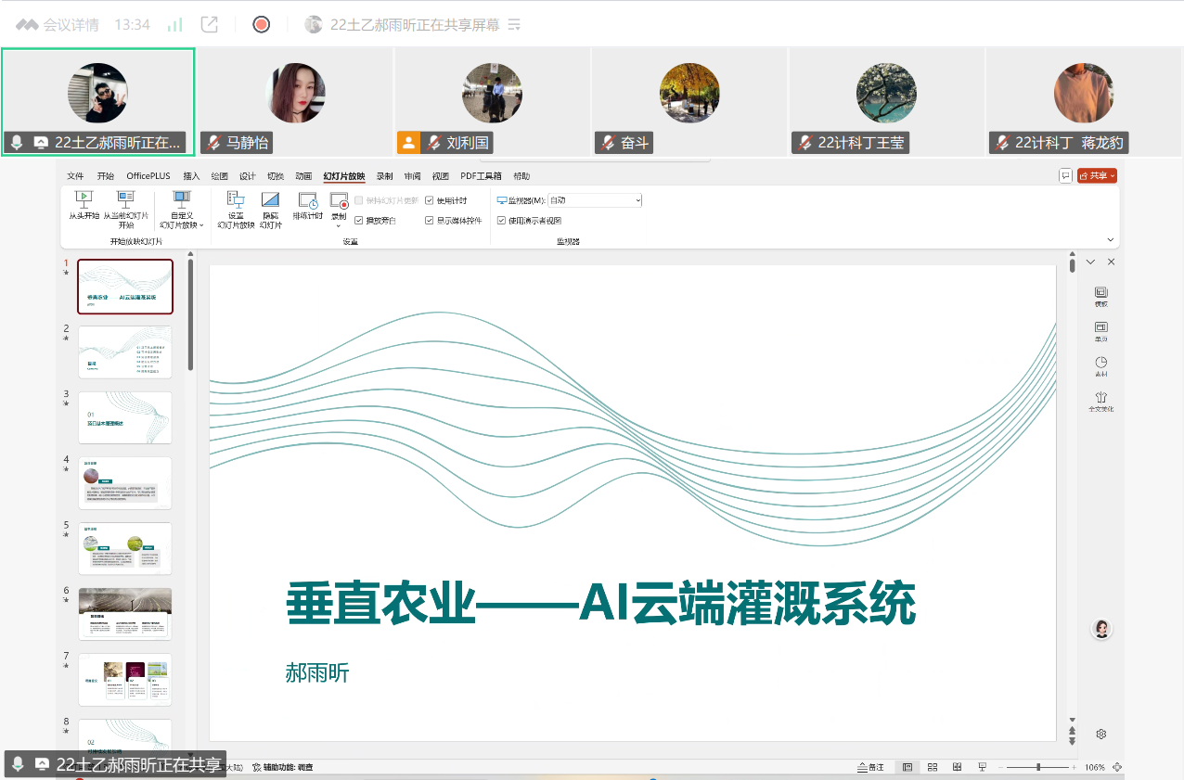
Task: Click the 106% zoom level
Action: point(1095,767)
